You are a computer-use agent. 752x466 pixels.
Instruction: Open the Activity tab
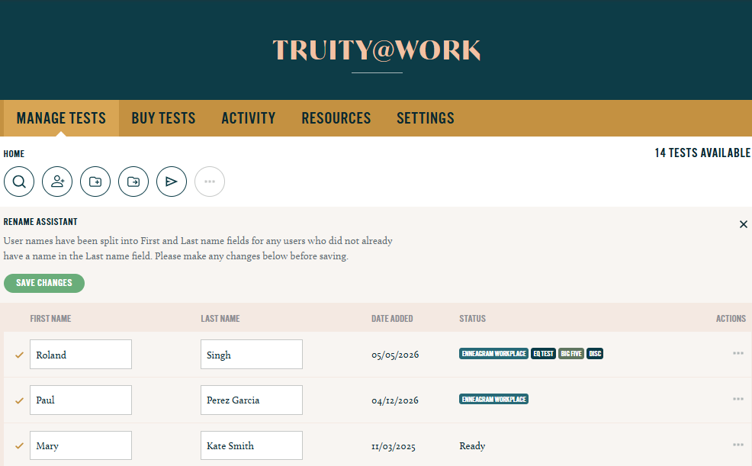(x=249, y=118)
